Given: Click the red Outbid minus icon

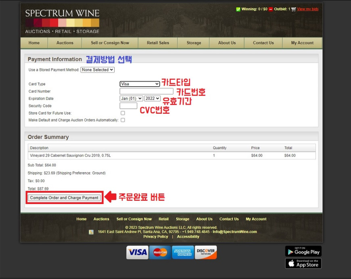Looking at the screenshot, I should pyautogui.click(x=271, y=9).
